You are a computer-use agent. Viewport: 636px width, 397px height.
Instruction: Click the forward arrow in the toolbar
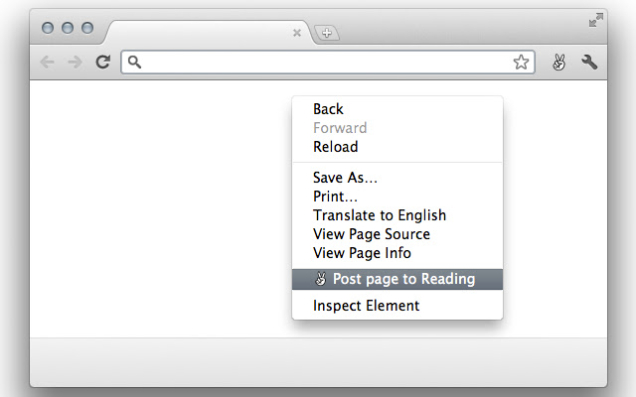click(76, 63)
